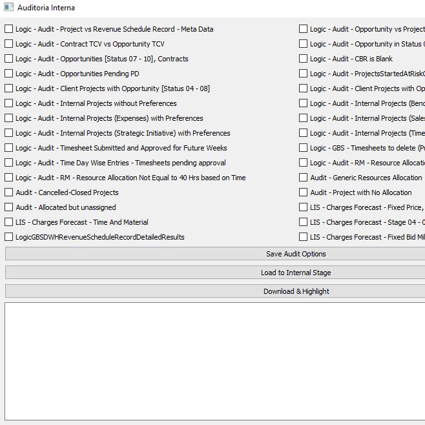Toggle GBS - Timesheets to delete checkbox
Viewport: 425px width, 425px height.
click(304, 148)
